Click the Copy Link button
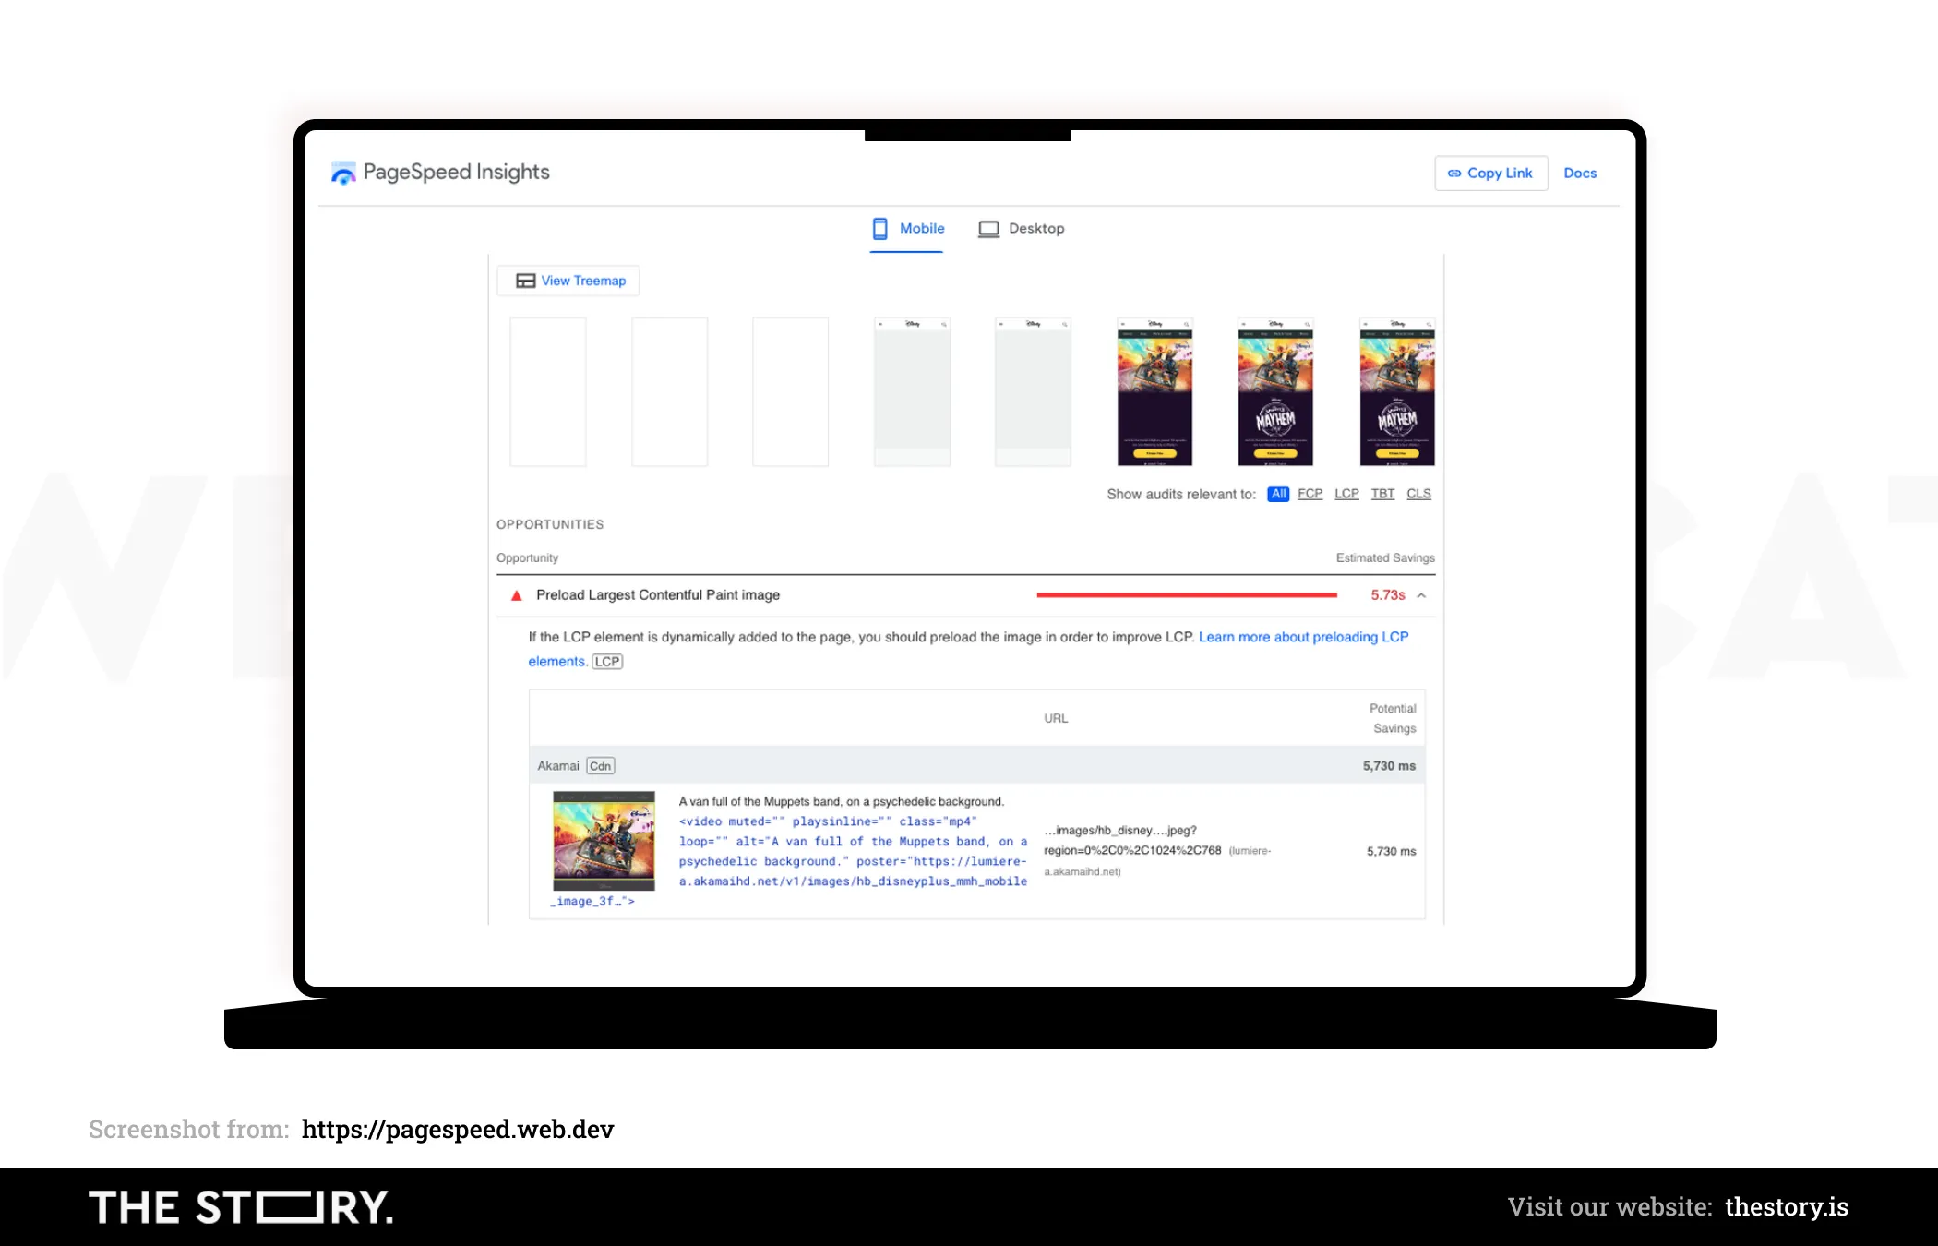 point(1490,173)
